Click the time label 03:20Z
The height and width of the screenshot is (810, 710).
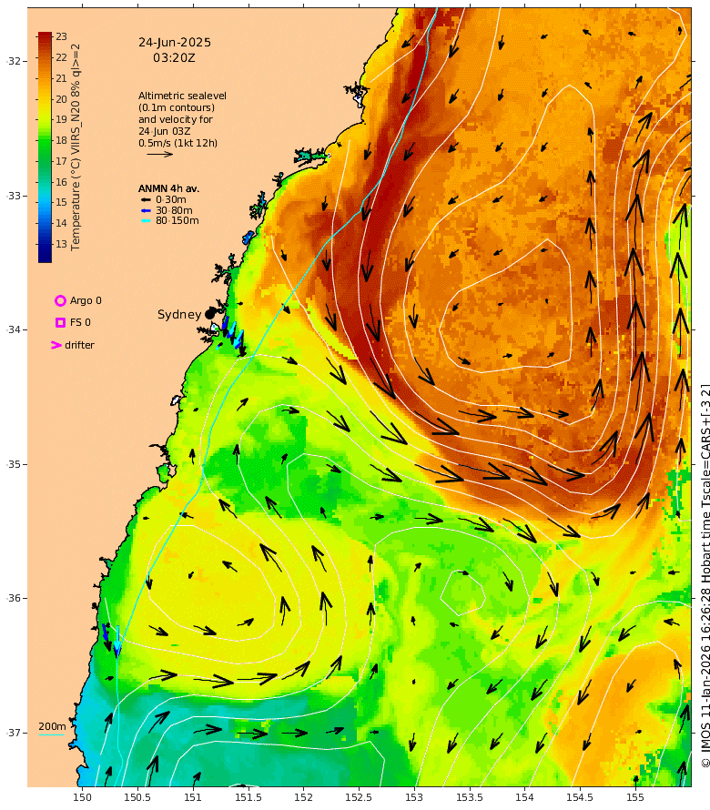coord(174,58)
